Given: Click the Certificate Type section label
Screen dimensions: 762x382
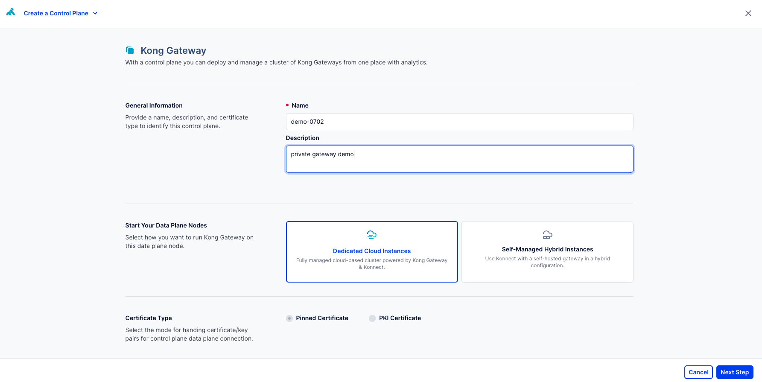Looking at the screenshot, I should tap(149, 318).
